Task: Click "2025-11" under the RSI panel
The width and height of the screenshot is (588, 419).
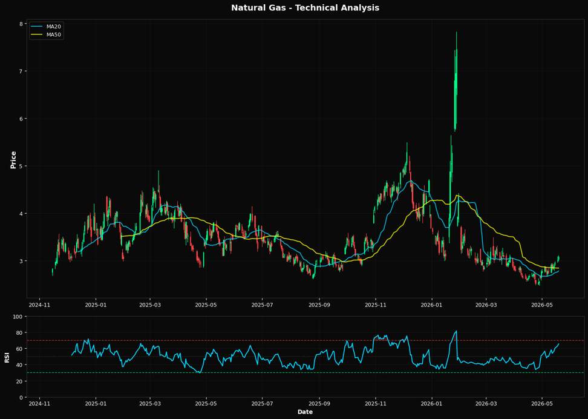Action: tap(376, 404)
